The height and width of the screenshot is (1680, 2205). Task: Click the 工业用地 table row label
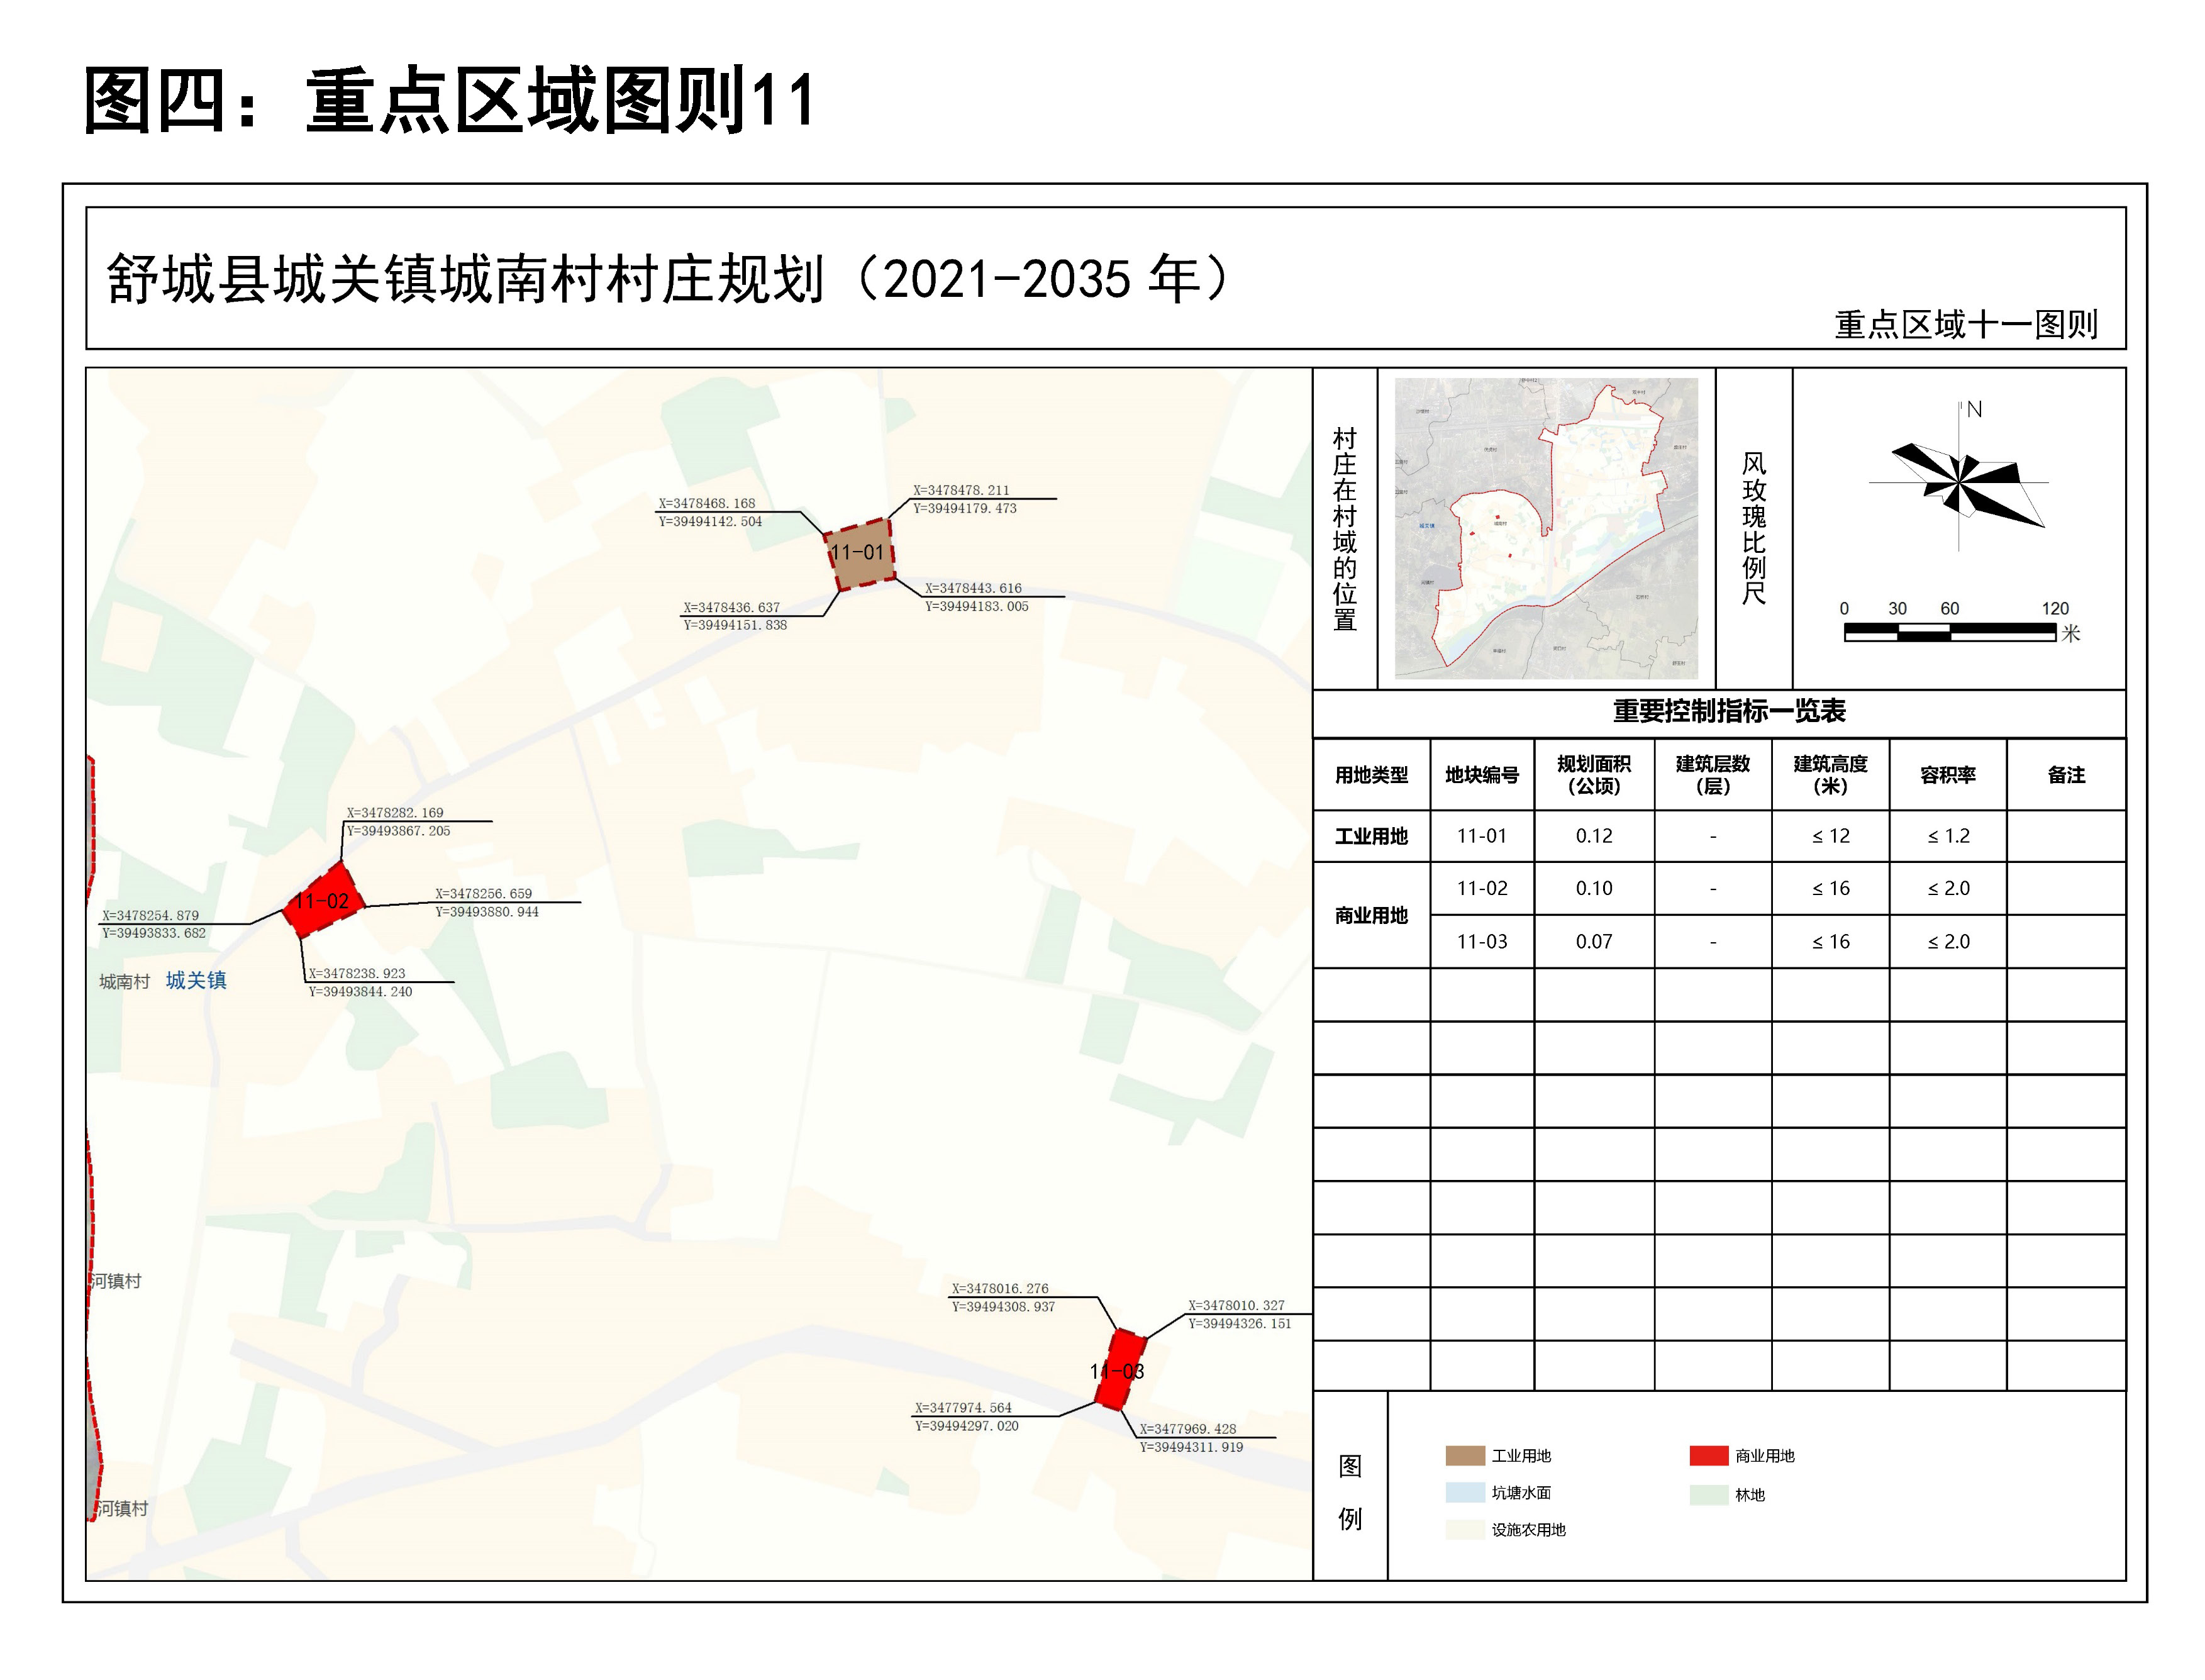pyautogui.click(x=1371, y=836)
